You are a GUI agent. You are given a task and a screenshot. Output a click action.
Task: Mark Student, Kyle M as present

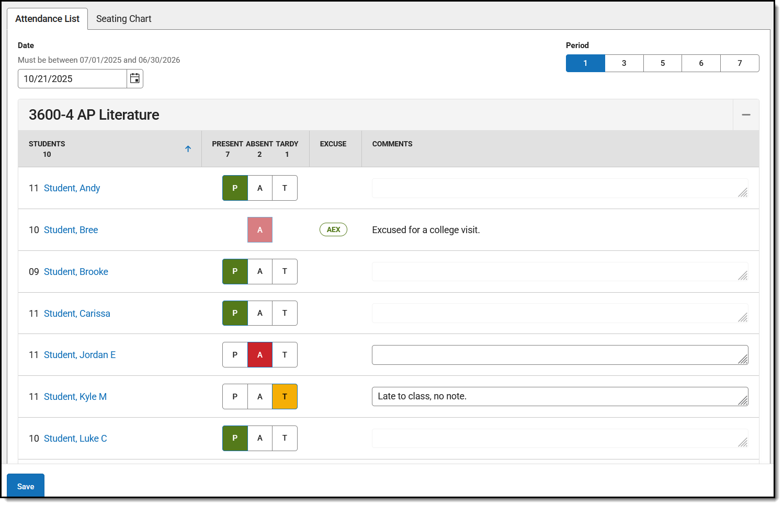point(235,396)
